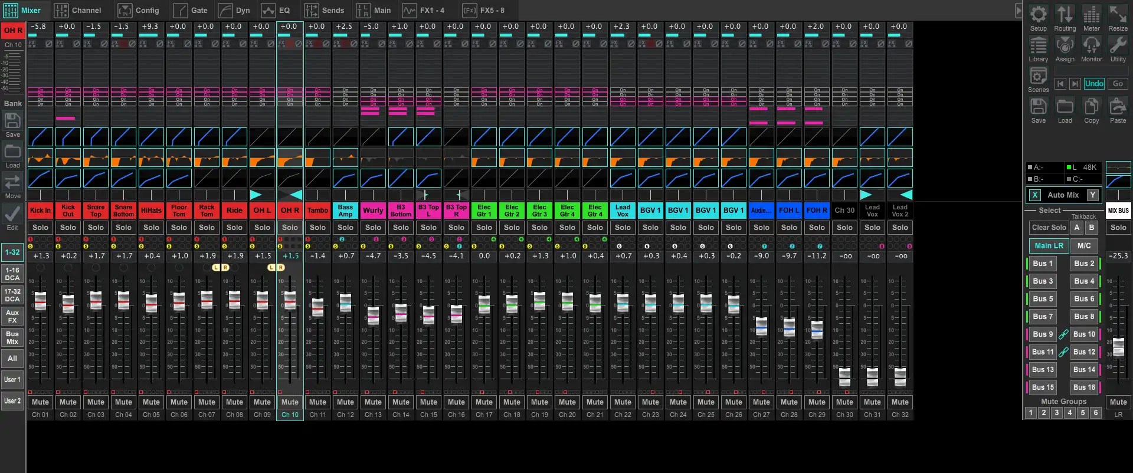Select the Bus Mtx bank layer

(x=12, y=338)
